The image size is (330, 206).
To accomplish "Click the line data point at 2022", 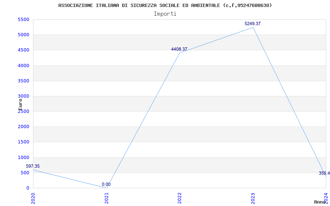I will coord(179,53).
